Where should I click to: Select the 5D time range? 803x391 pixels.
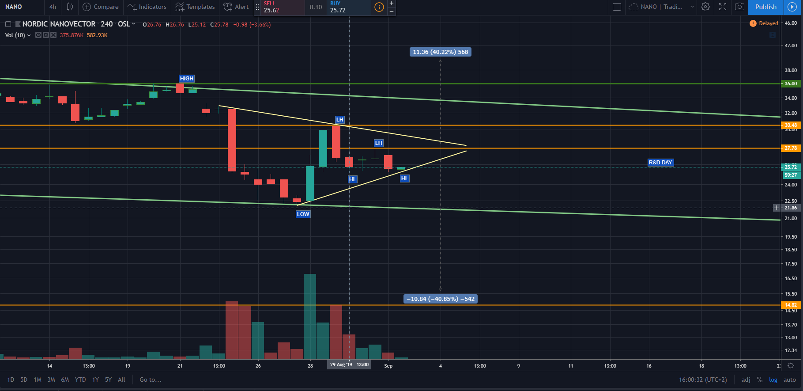coord(24,380)
